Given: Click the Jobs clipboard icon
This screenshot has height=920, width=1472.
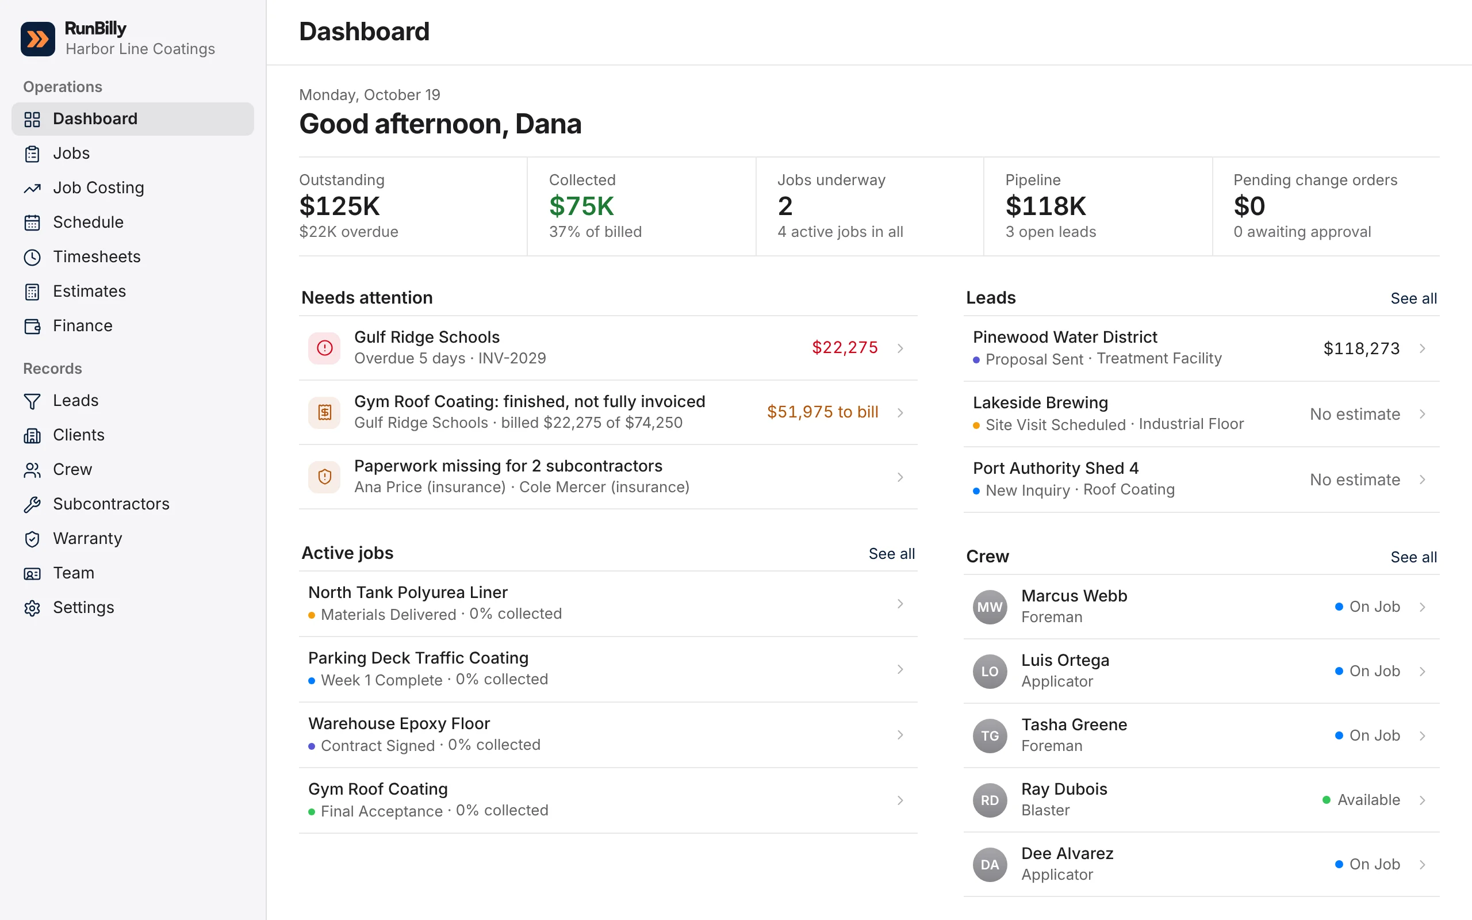Looking at the screenshot, I should coord(32,154).
